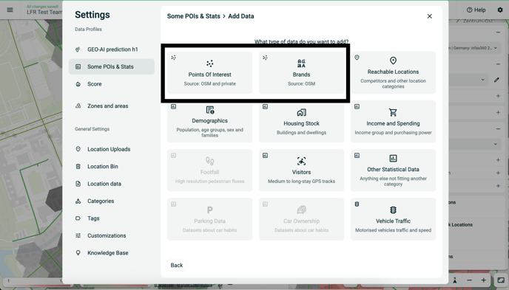The width and height of the screenshot is (509, 290).
Task: Click the Income and Spending cart icon
Action: [x=393, y=112]
